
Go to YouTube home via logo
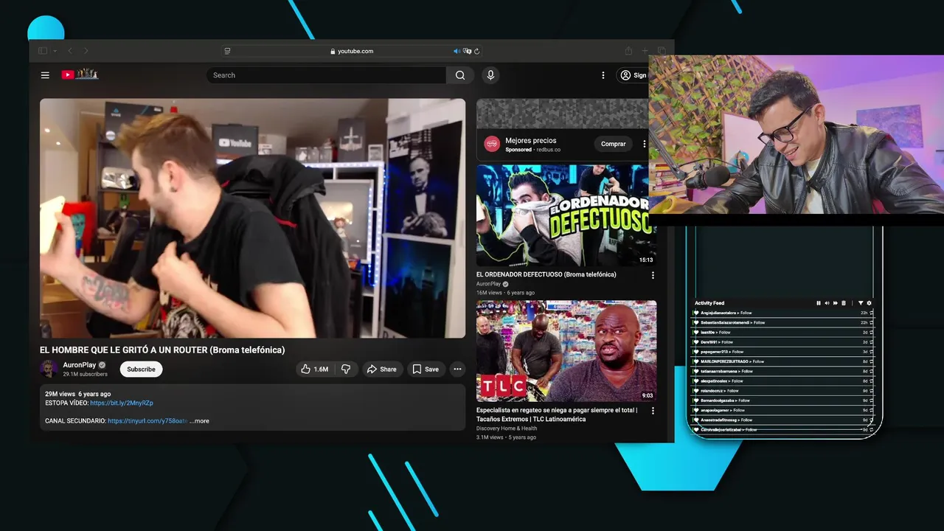80,74
